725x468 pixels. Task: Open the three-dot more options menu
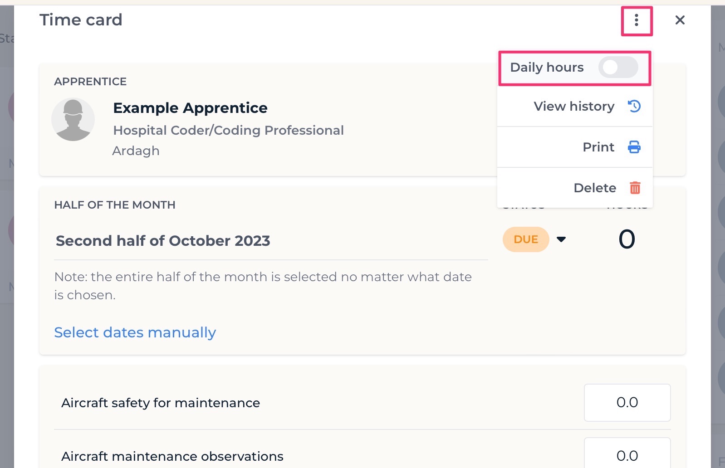coord(637,20)
